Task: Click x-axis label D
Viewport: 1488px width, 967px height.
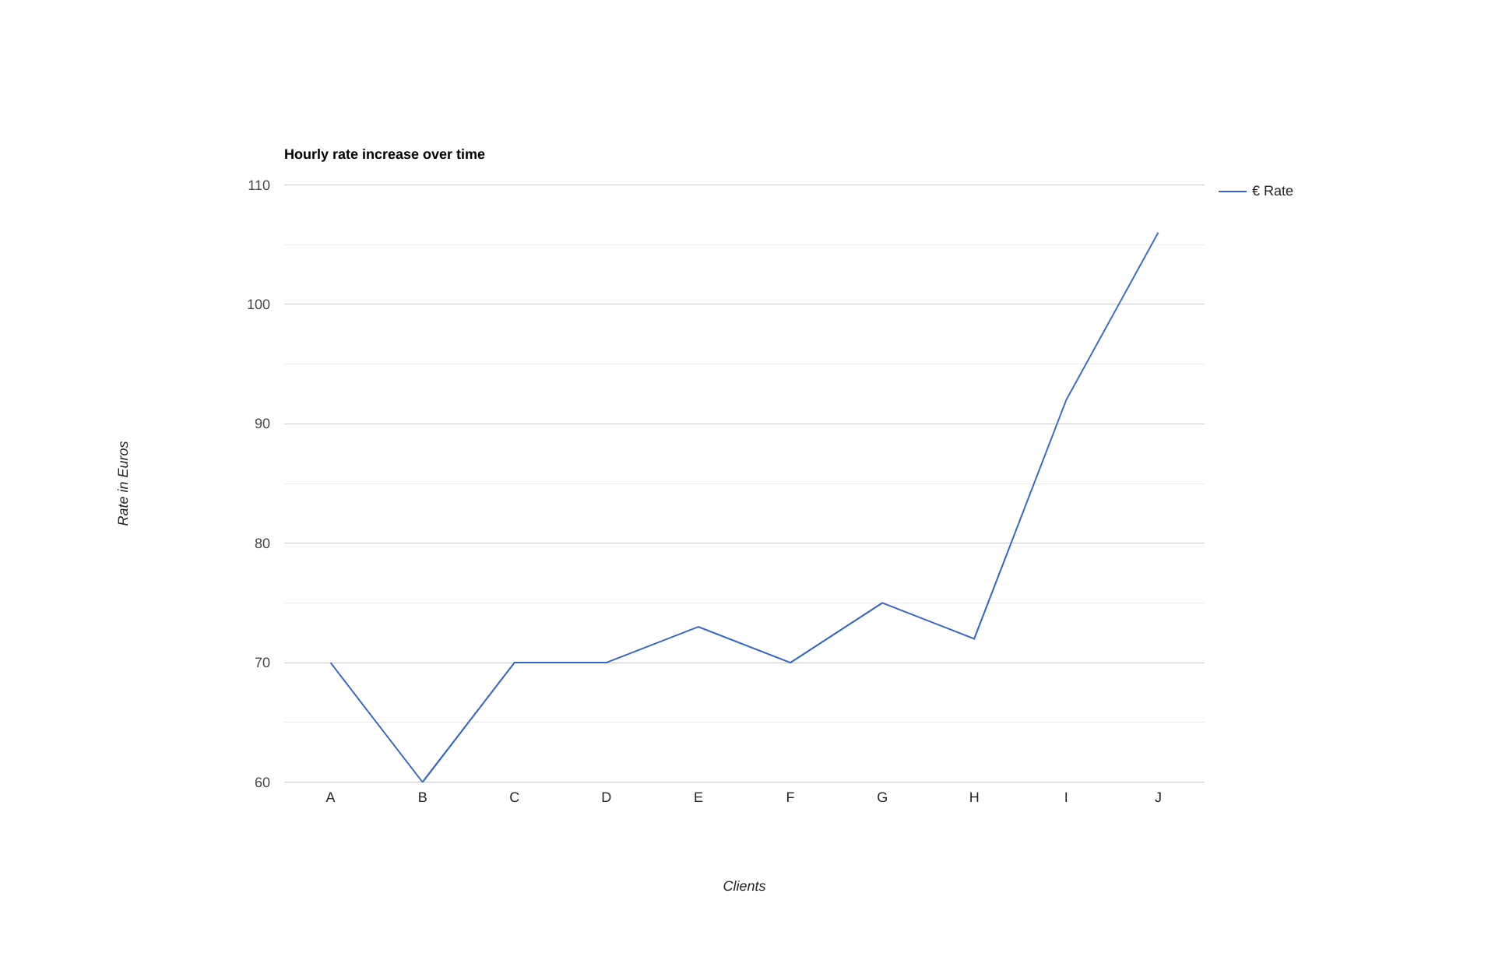Action: coord(606,797)
